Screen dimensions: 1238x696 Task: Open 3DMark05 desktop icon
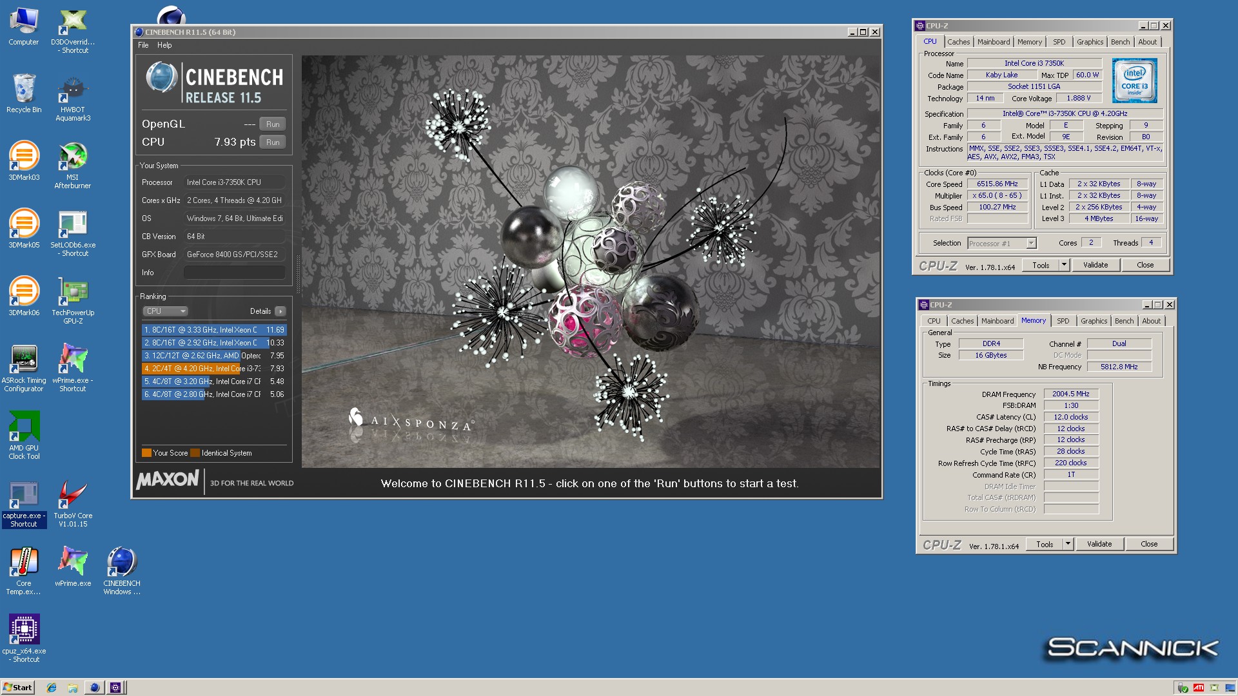click(24, 229)
